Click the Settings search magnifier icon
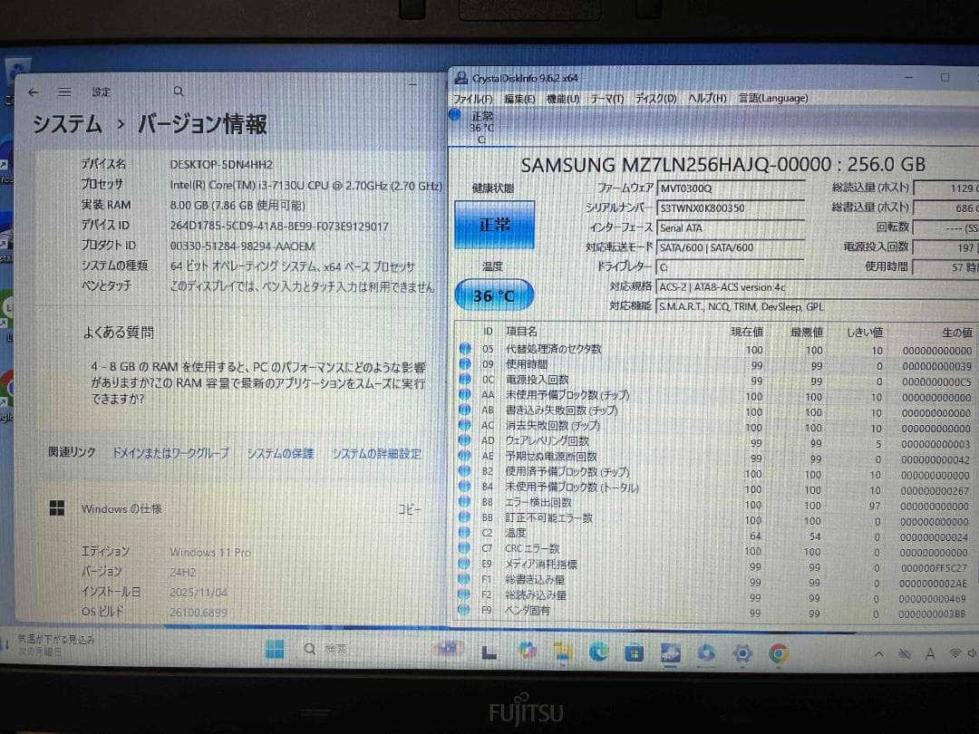Image resolution: width=979 pixels, height=734 pixels. [179, 92]
